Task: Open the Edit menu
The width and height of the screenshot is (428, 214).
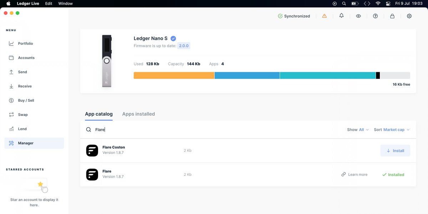Action: pos(49,4)
